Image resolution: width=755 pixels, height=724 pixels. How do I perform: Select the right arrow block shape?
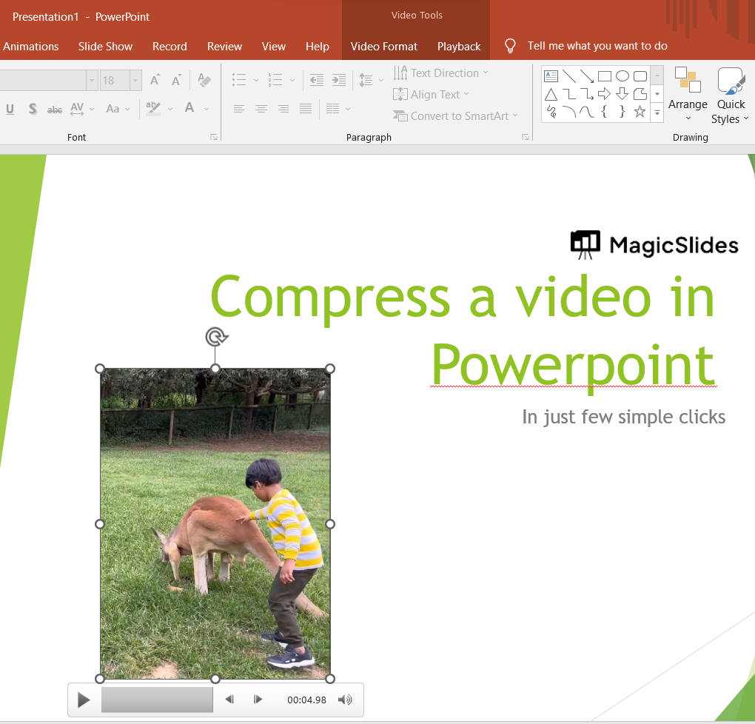(605, 94)
